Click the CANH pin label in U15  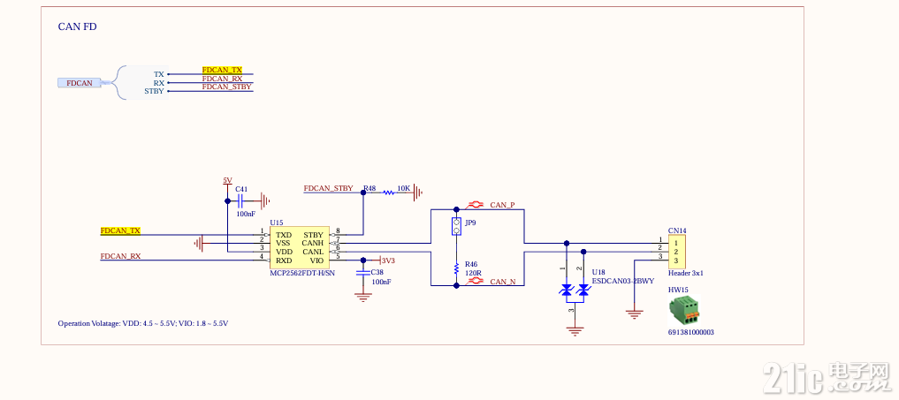[313, 244]
